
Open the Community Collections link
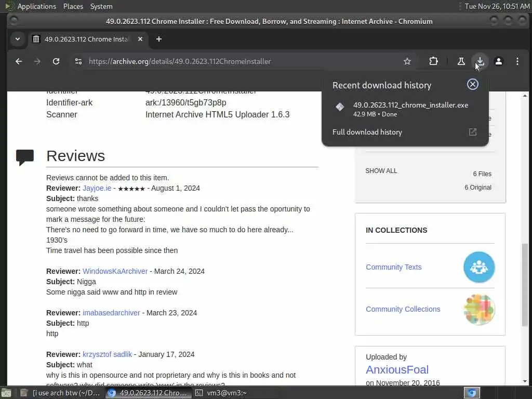[x=403, y=309]
